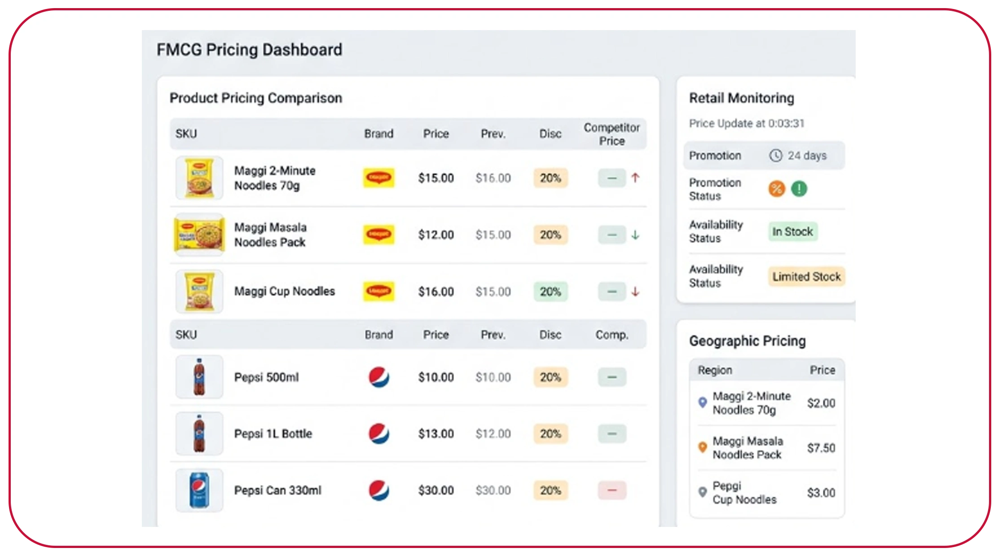Click the 20% discount badge for Pepsi 500ml

click(550, 377)
